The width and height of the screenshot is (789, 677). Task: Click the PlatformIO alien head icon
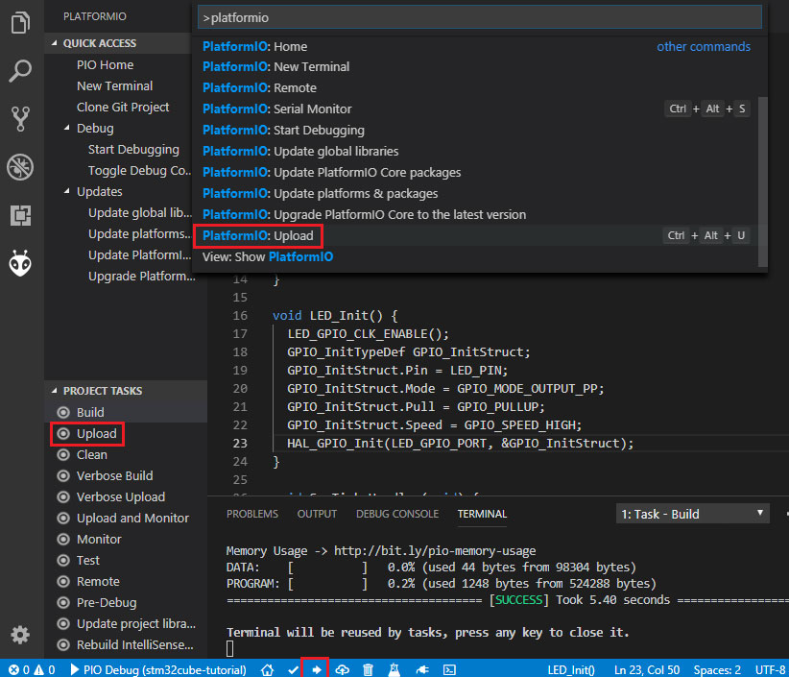pos(20,263)
